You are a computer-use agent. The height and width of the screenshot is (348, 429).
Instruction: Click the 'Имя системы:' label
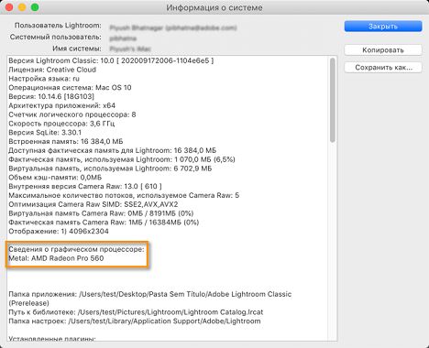(77, 49)
